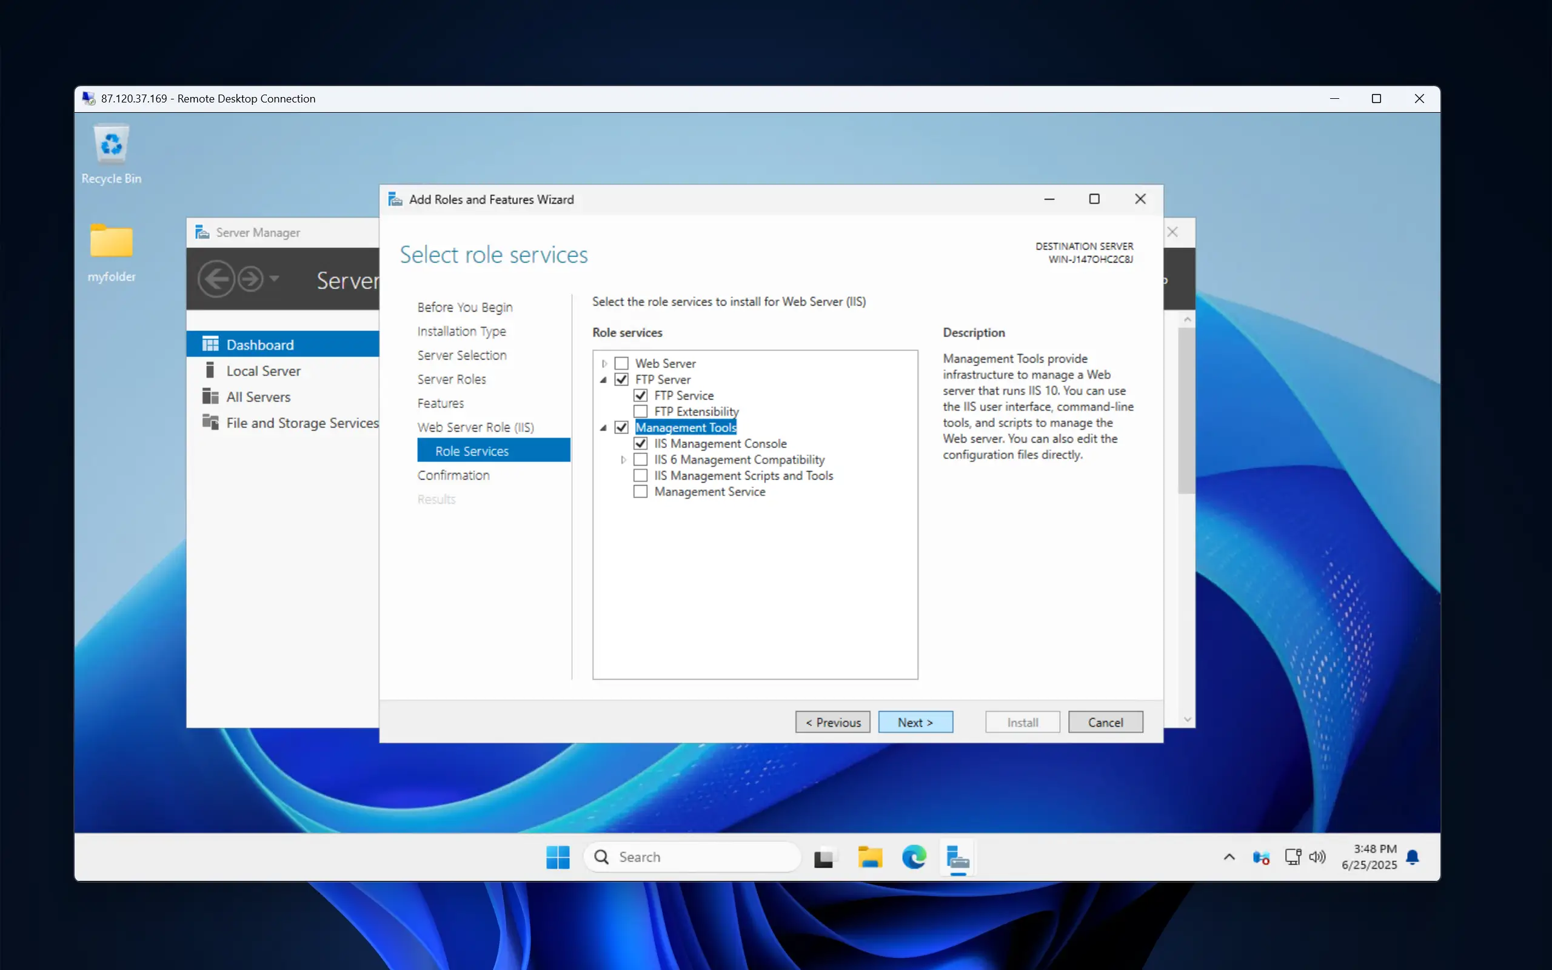The height and width of the screenshot is (970, 1552).
Task: Open File Explorer from the taskbar
Action: (x=869, y=857)
